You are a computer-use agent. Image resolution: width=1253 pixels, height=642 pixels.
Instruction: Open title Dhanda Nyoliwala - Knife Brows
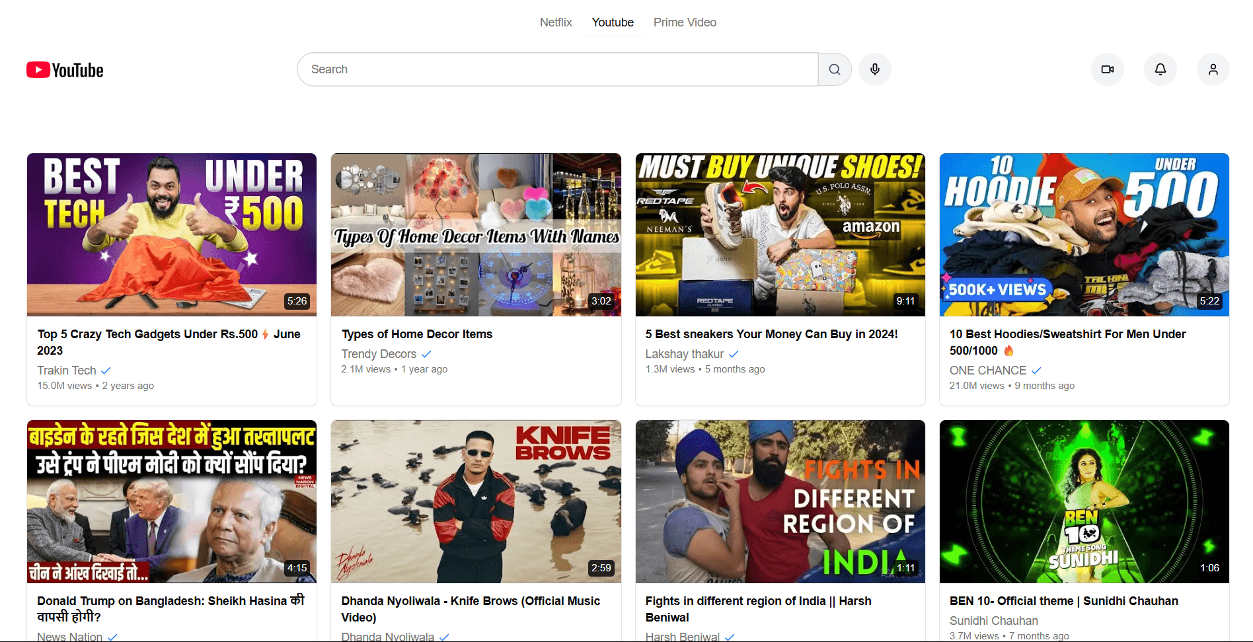[471, 609]
